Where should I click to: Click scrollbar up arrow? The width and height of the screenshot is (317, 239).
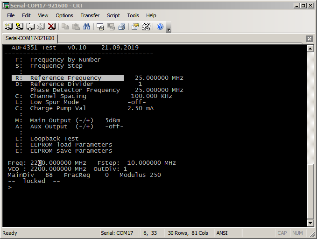[310, 49]
